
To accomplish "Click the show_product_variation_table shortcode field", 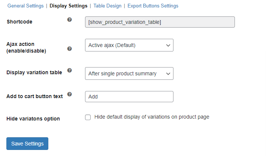I will [x=160, y=22].
